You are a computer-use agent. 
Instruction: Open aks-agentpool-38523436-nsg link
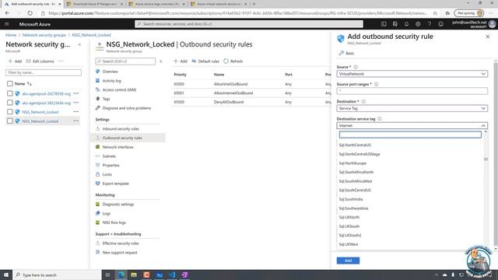point(47,103)
